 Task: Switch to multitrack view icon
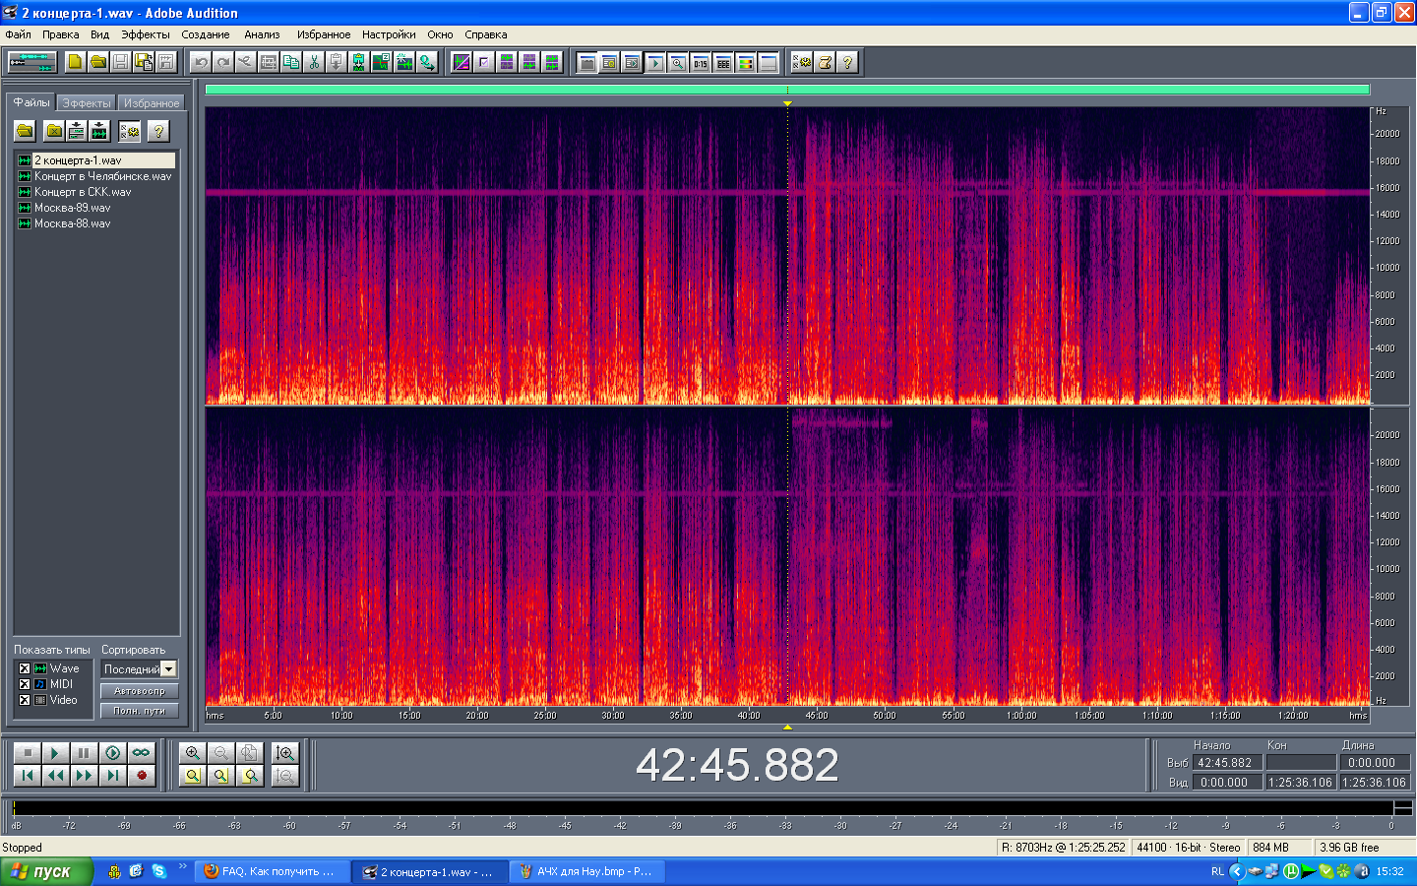pos(32,62)
